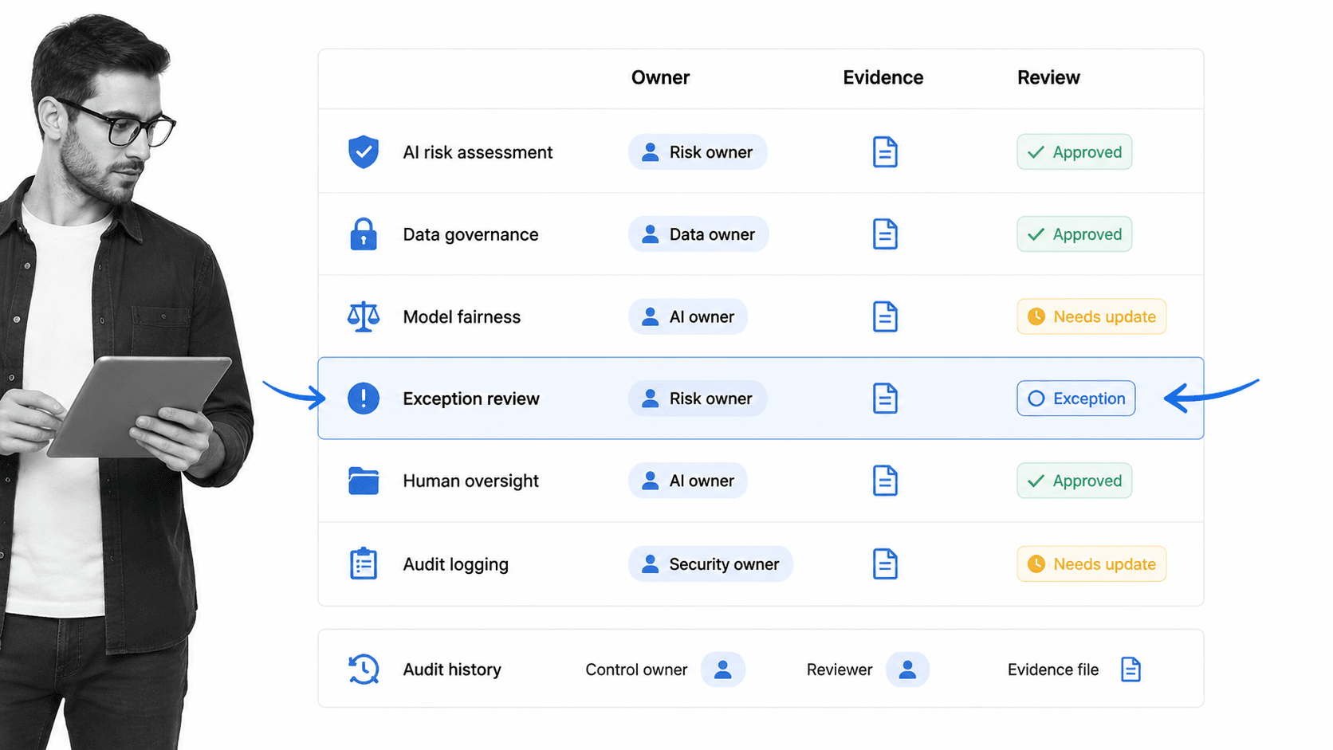Open evidence document in AI risk assessment row

coord(885,151)
